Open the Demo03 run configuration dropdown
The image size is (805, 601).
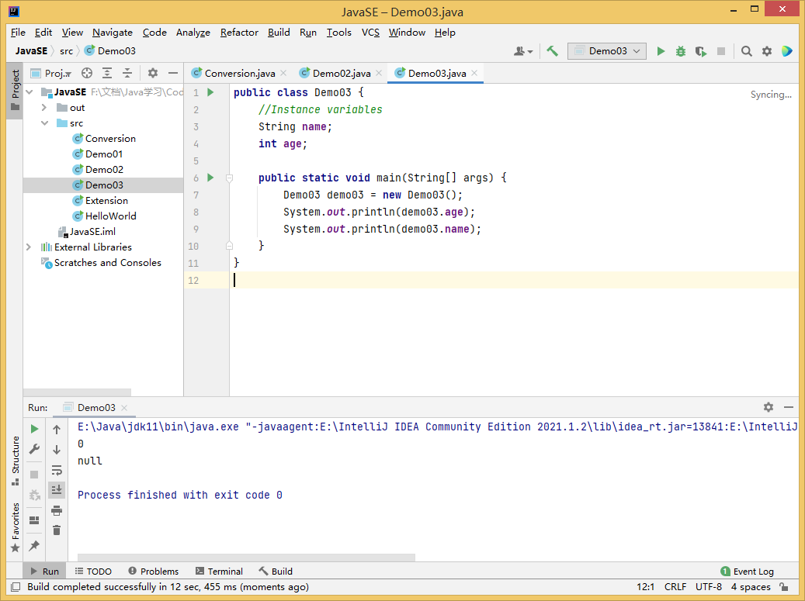607,51
